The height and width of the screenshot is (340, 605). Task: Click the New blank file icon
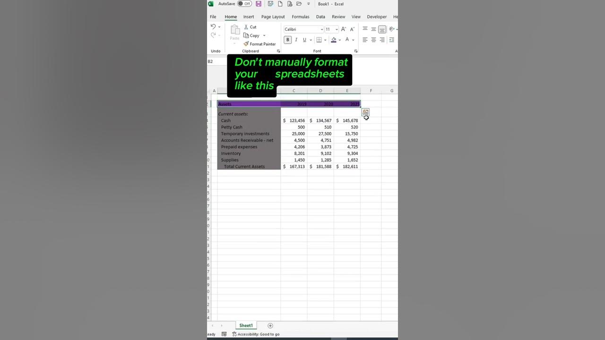[x=280, y=4]
